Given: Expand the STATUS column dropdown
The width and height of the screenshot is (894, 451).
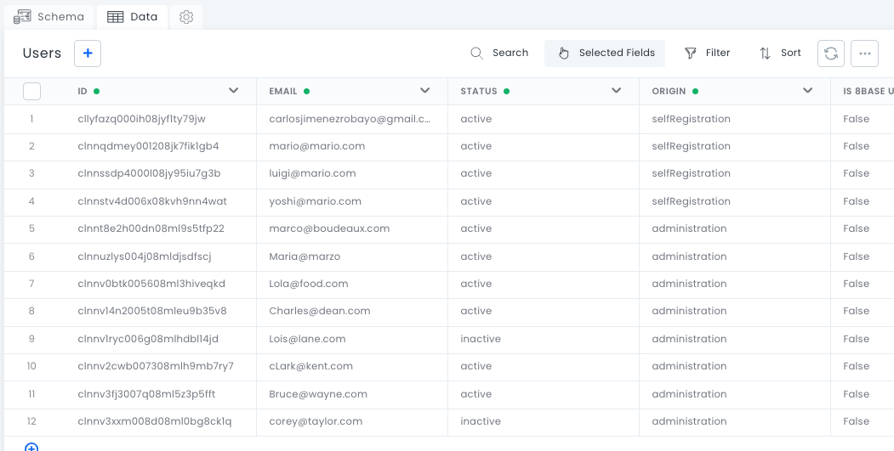Looking at the screenshot, I should pyautogui.click(x=617, y=91).
